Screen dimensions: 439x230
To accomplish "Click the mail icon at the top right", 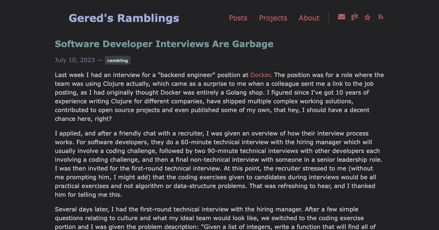I will click(341, 16).
